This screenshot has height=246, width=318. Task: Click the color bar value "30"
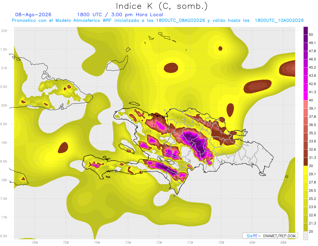(311, 166)
